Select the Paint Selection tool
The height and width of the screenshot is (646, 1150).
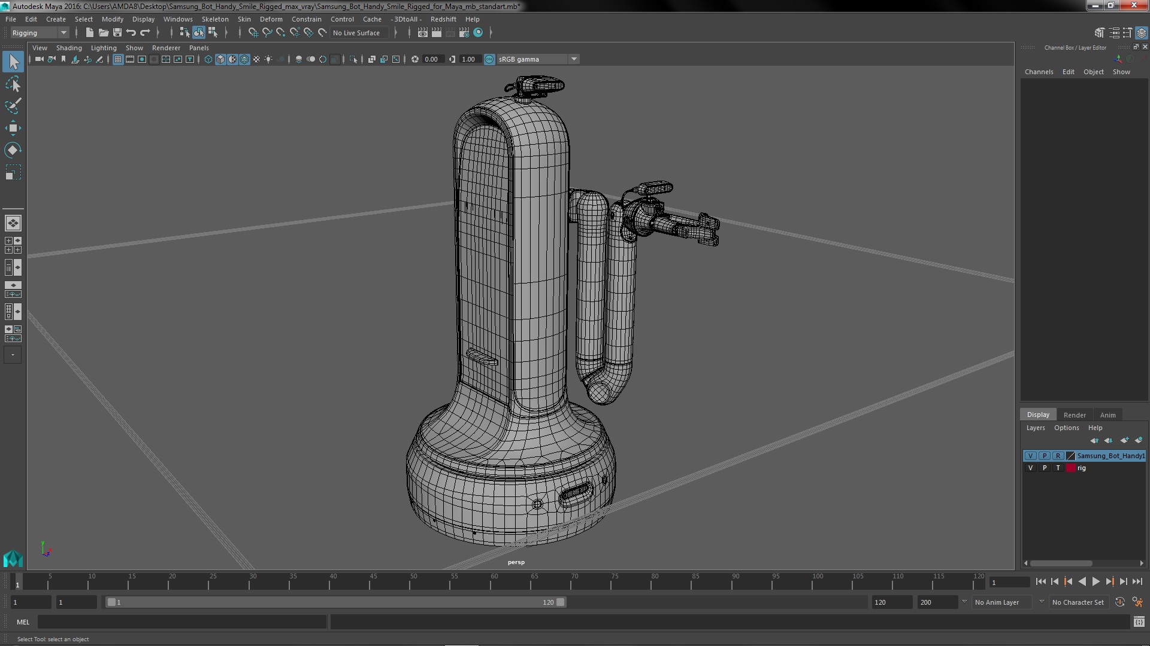pyautogui.click(x=13, y=106)
